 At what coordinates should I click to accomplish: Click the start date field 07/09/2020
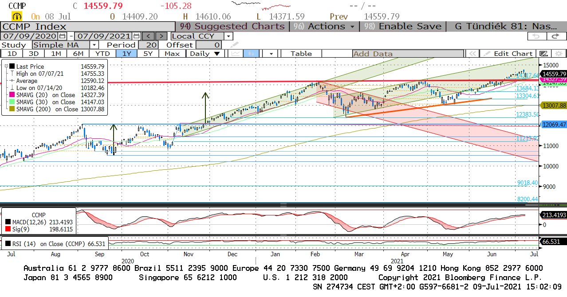pos(30,36)
